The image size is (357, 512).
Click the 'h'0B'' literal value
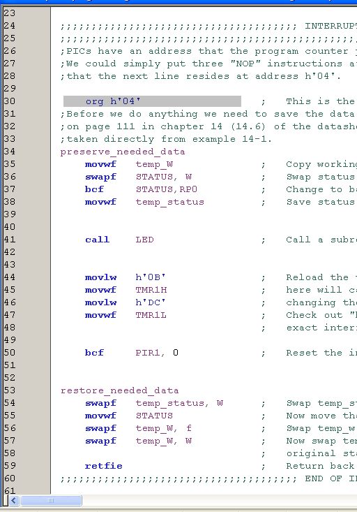tap(151, 277)
